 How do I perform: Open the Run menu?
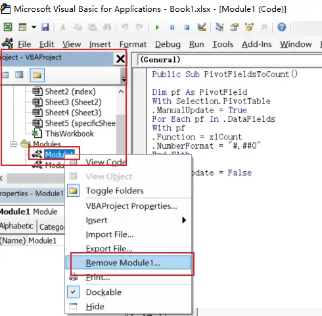196,44
